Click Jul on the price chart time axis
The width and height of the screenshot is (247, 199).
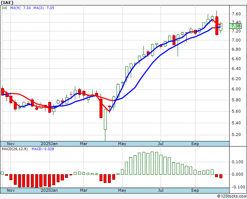161,144
